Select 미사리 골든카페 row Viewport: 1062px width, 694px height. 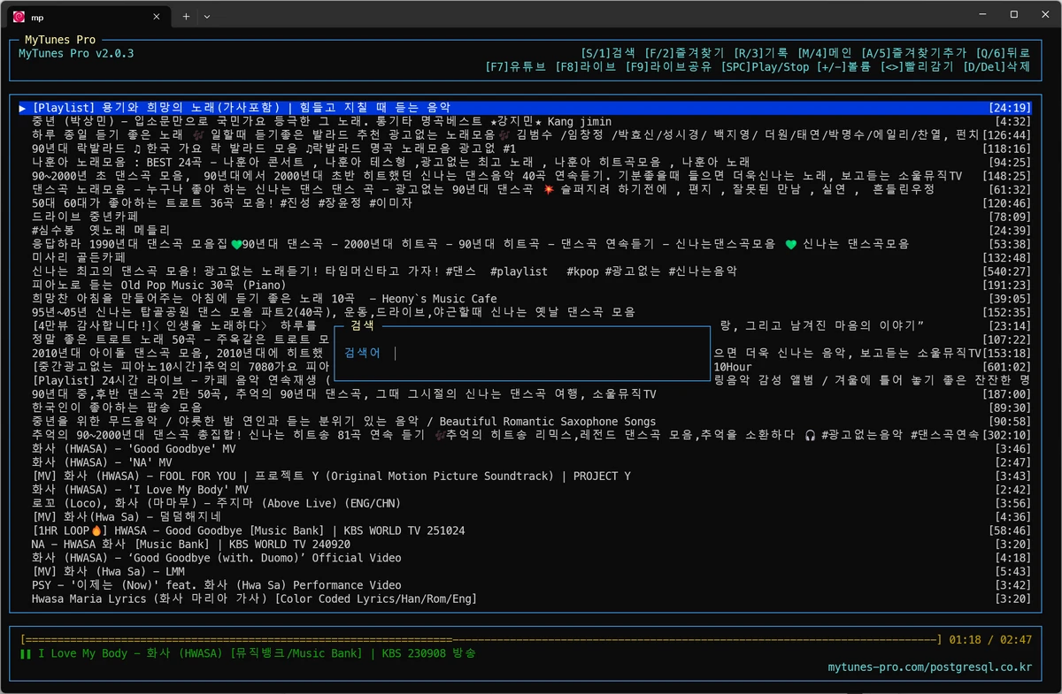[x=525, y=257]
